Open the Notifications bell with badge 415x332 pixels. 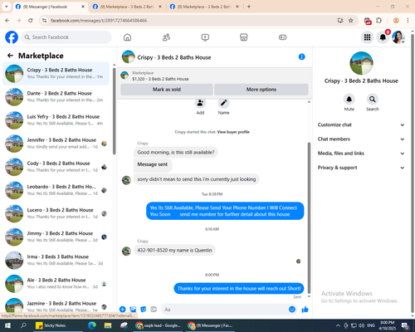[383, 37]
